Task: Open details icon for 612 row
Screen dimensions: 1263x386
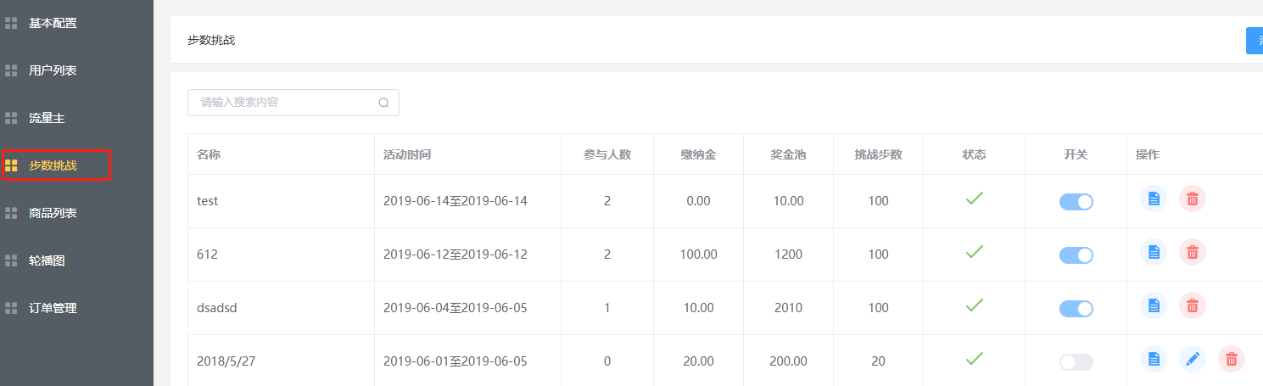Action: (1153, 252)
